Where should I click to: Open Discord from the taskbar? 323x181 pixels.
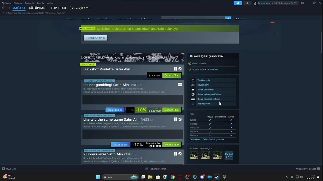[202, 177]
